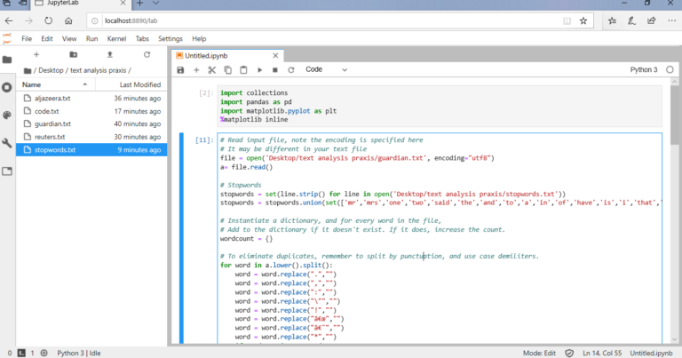Sort files by Name column header
Screen dimensions: 682x358
pos(55,84)
